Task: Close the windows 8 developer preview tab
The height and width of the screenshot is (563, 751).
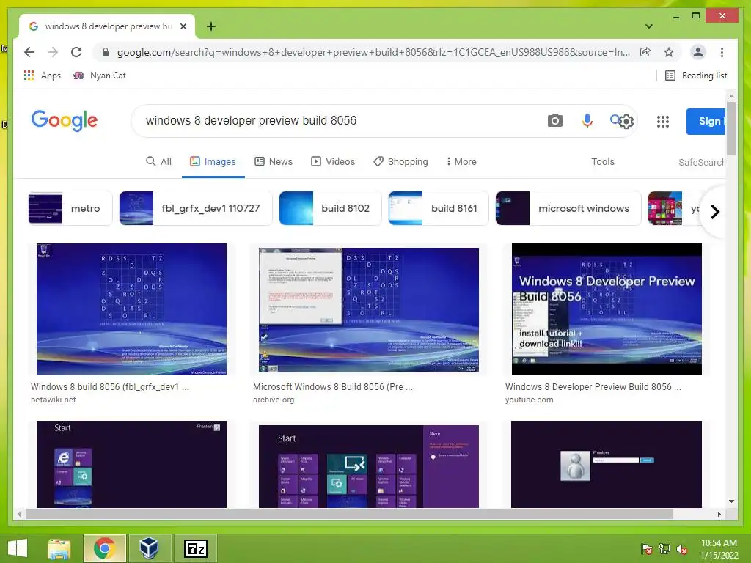Action: coord(183,26)
